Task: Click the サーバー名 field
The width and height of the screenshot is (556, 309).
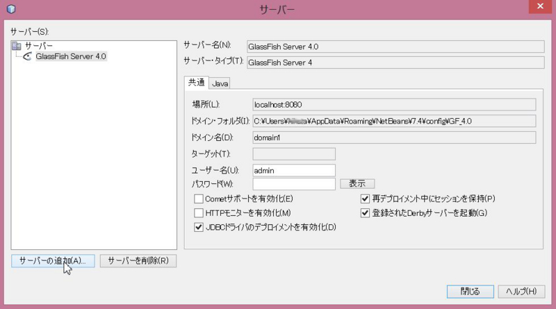Action: [395, 47]
